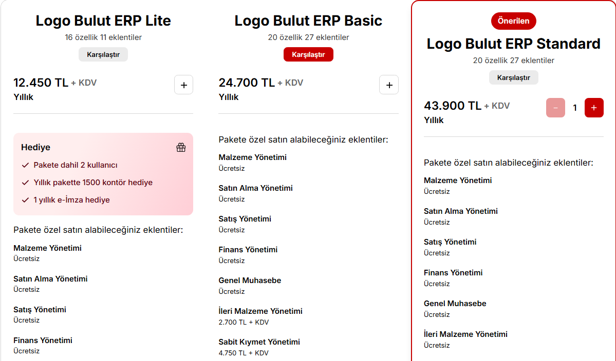The image size is (616, 361).
Task: Select Sabit Kıymet Yönetimi add-on in Basic
Action: point(259,342)
